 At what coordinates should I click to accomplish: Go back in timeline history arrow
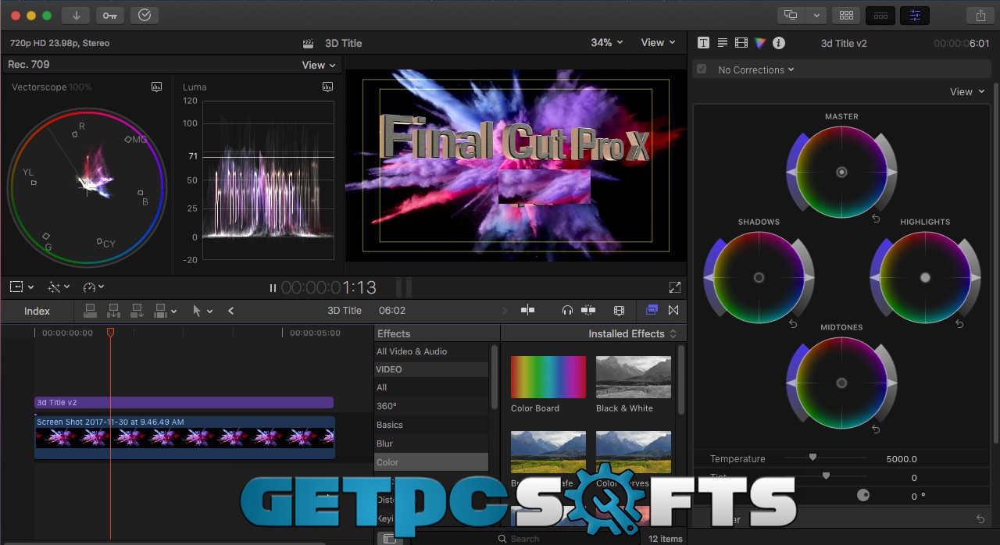[x=230, y=311]
